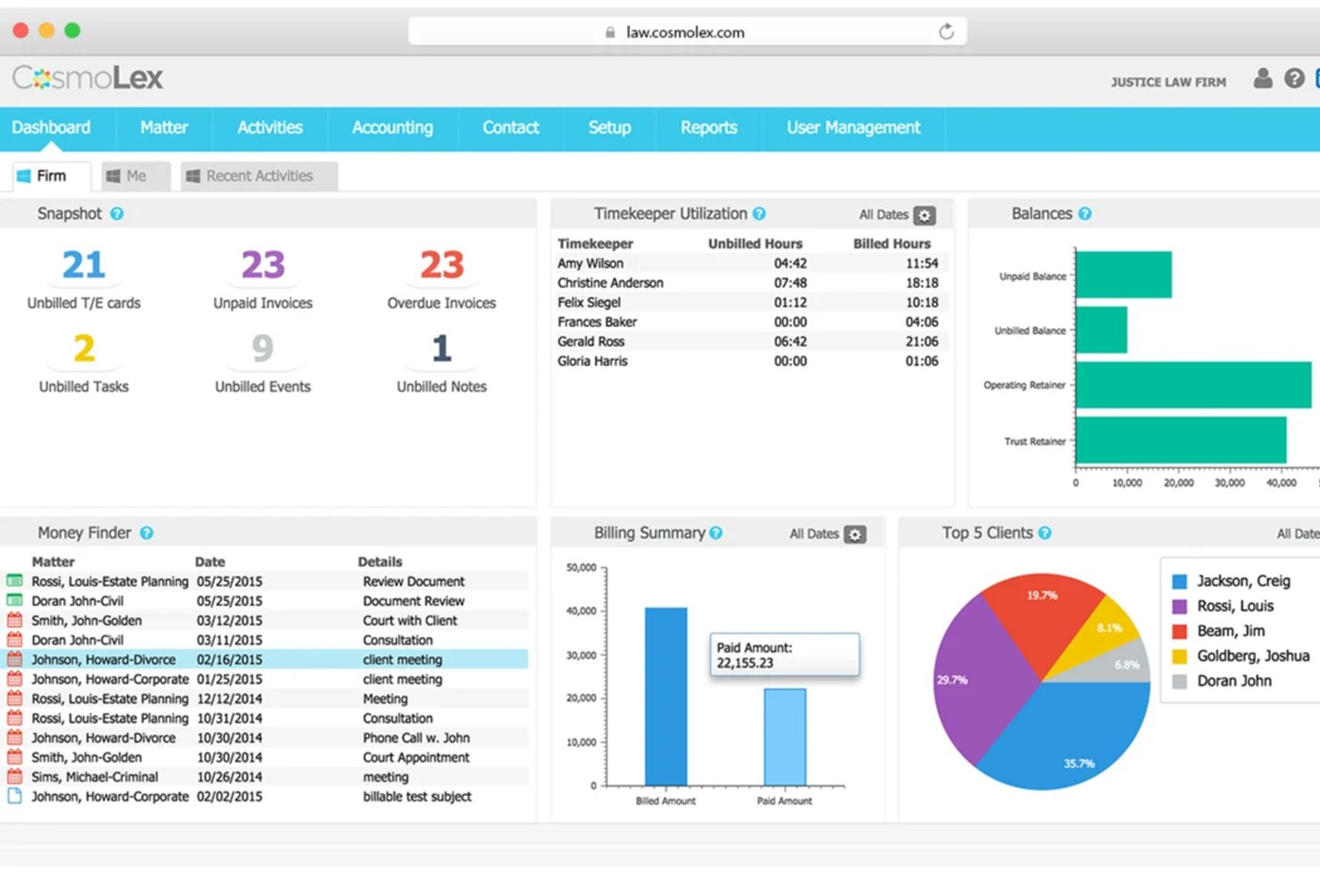Viewport: 1320px width, 880px height.
Task: Open Balances help icon
Action: [1085, 214]
